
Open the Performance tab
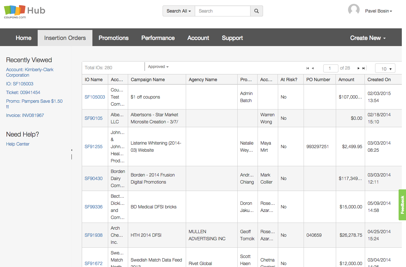click(x=158, y=38)
